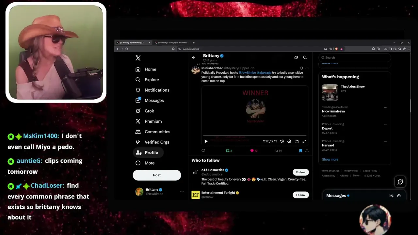Open Privacy Policy link
The height and width of the screenshot is (235, 418).
click(351, 171)
